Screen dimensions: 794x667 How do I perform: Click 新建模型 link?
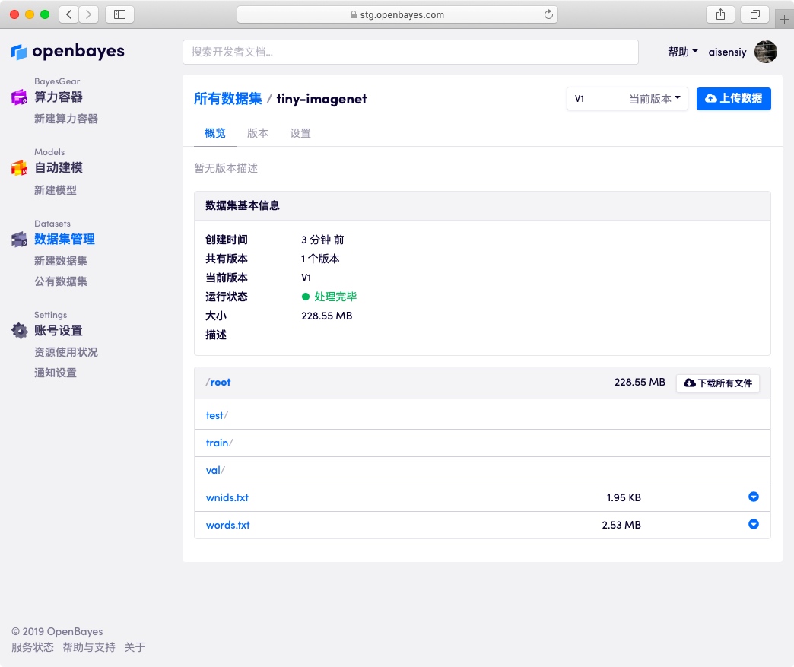pyautogui.click(x=56, y=190)
